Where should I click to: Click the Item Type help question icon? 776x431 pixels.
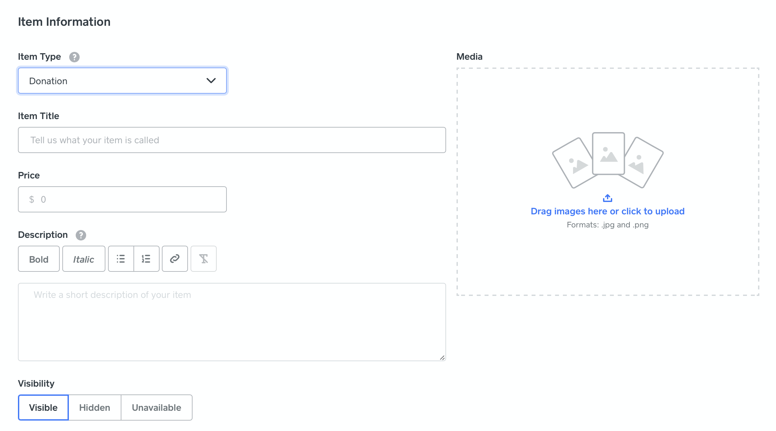(x=74, y=57)
